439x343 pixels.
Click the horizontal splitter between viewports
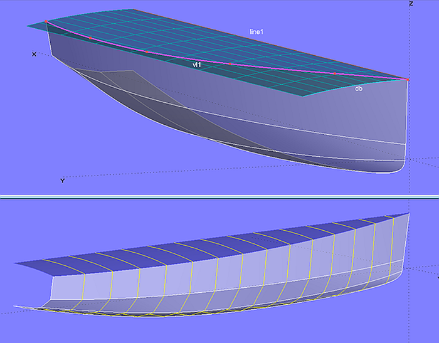219,196
